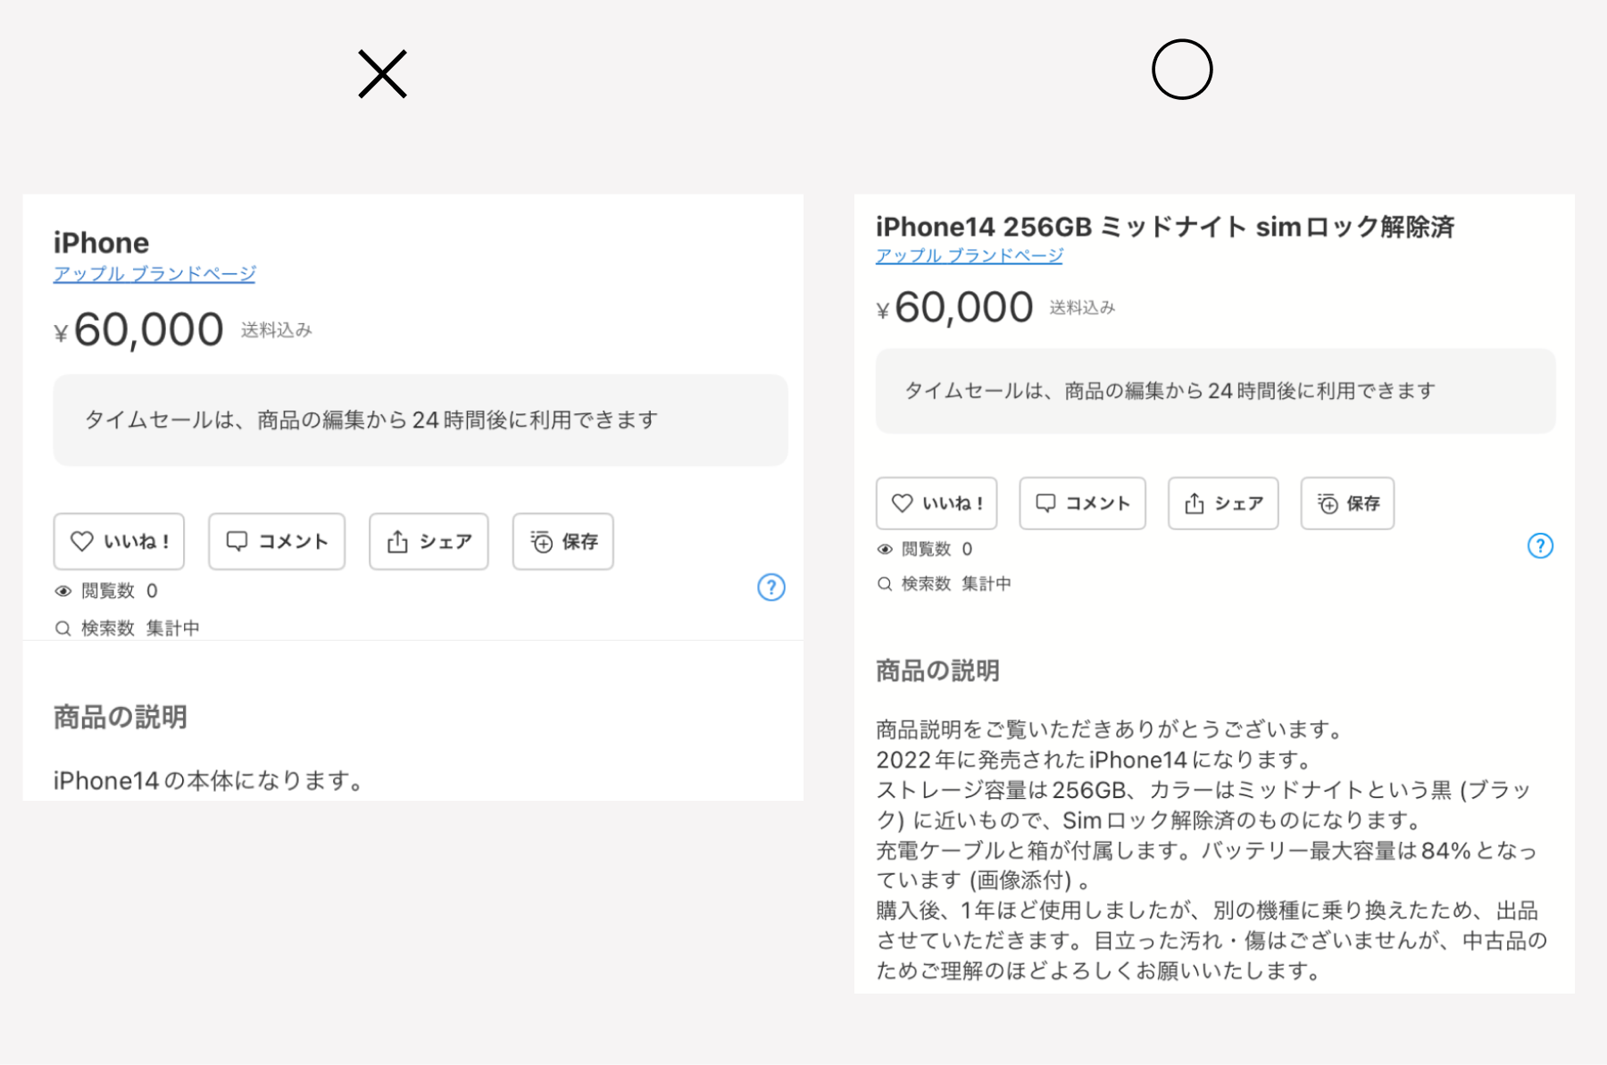The width and height of the screenshot is (1607, 1065).
Task: Save the left iPhone listing with 保存
Action: (562, 541)
